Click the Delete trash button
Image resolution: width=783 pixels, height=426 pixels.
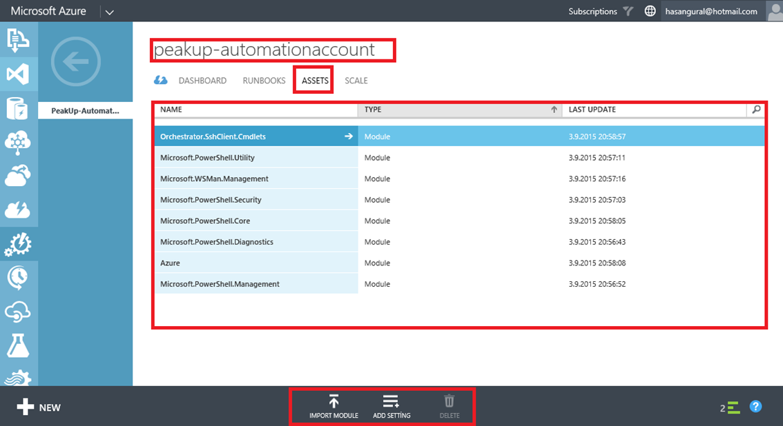449,407
